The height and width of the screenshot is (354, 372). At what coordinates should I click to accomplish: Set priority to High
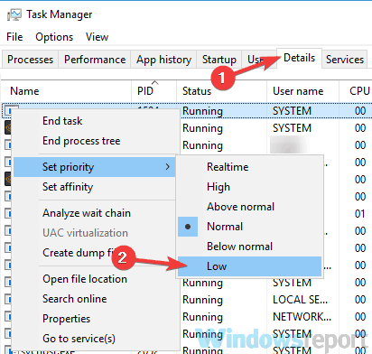(250, 187)
